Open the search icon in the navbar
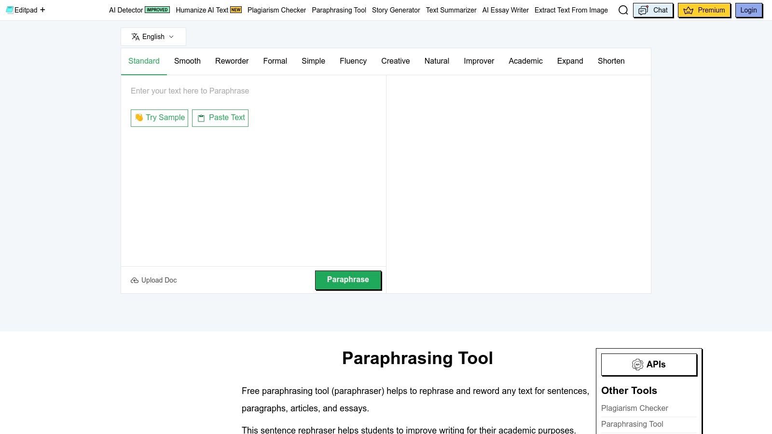The width and height of the screenshot is (772, 434). point(623,10)
